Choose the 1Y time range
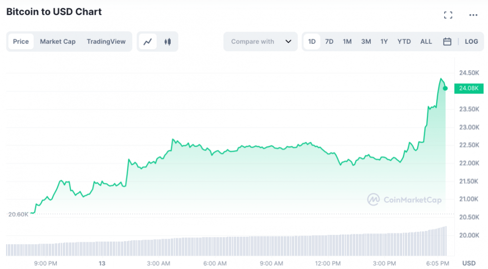The image size is (488, 269). 384,42
